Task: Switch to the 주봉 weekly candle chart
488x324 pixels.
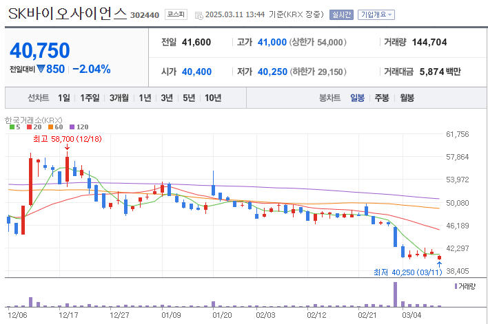Action: [x=382, y=98]
